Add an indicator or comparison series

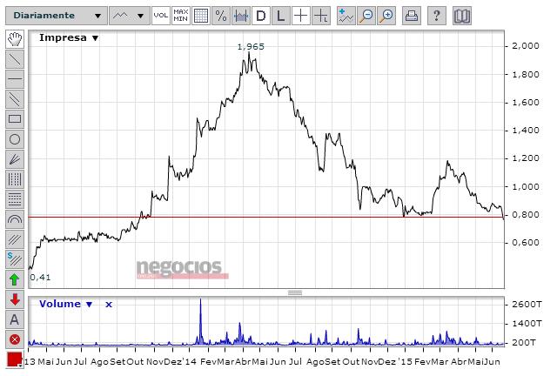point(346,16)
